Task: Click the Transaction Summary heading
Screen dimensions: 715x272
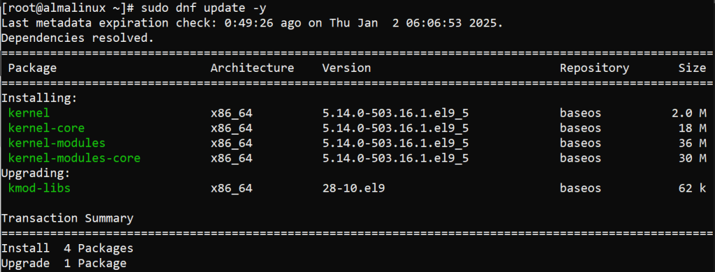Action: [67, 218]
